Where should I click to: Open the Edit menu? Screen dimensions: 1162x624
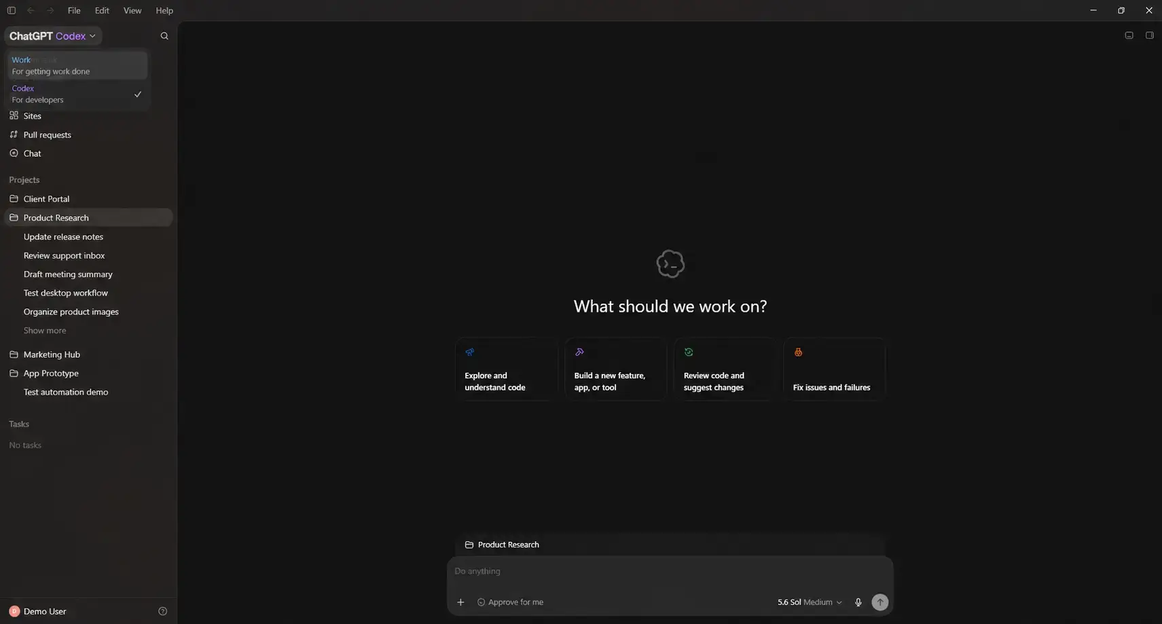click(x=102, y=11)
